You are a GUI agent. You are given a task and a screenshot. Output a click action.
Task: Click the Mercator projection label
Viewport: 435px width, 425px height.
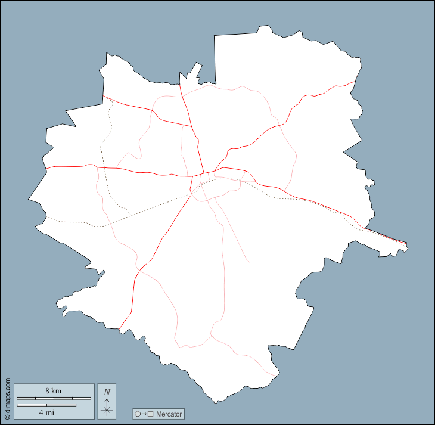169,414
